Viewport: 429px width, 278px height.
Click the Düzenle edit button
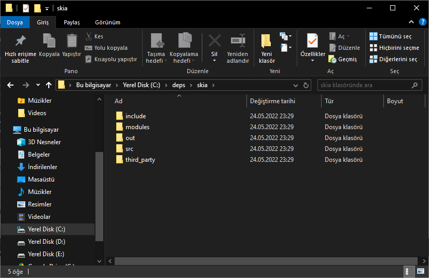click(344, 48)
